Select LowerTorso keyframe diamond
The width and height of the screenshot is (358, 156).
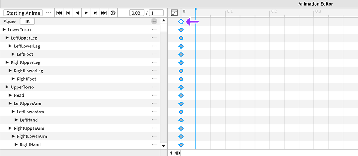(x=181, y=30)
